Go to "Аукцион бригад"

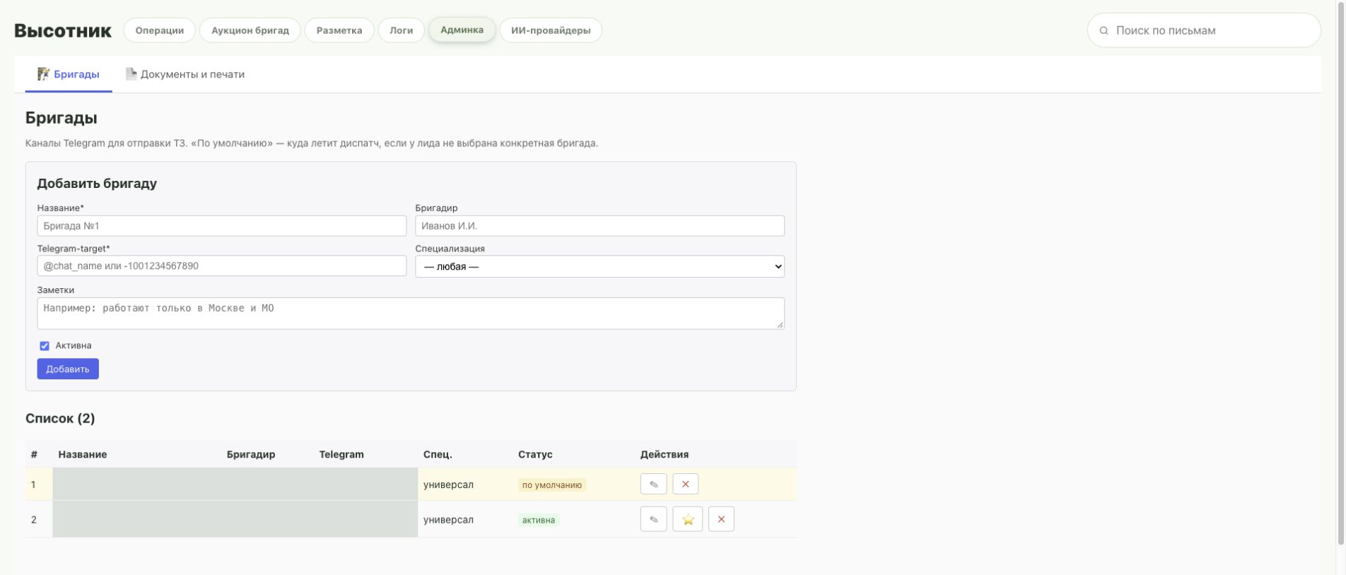(250, 30)
